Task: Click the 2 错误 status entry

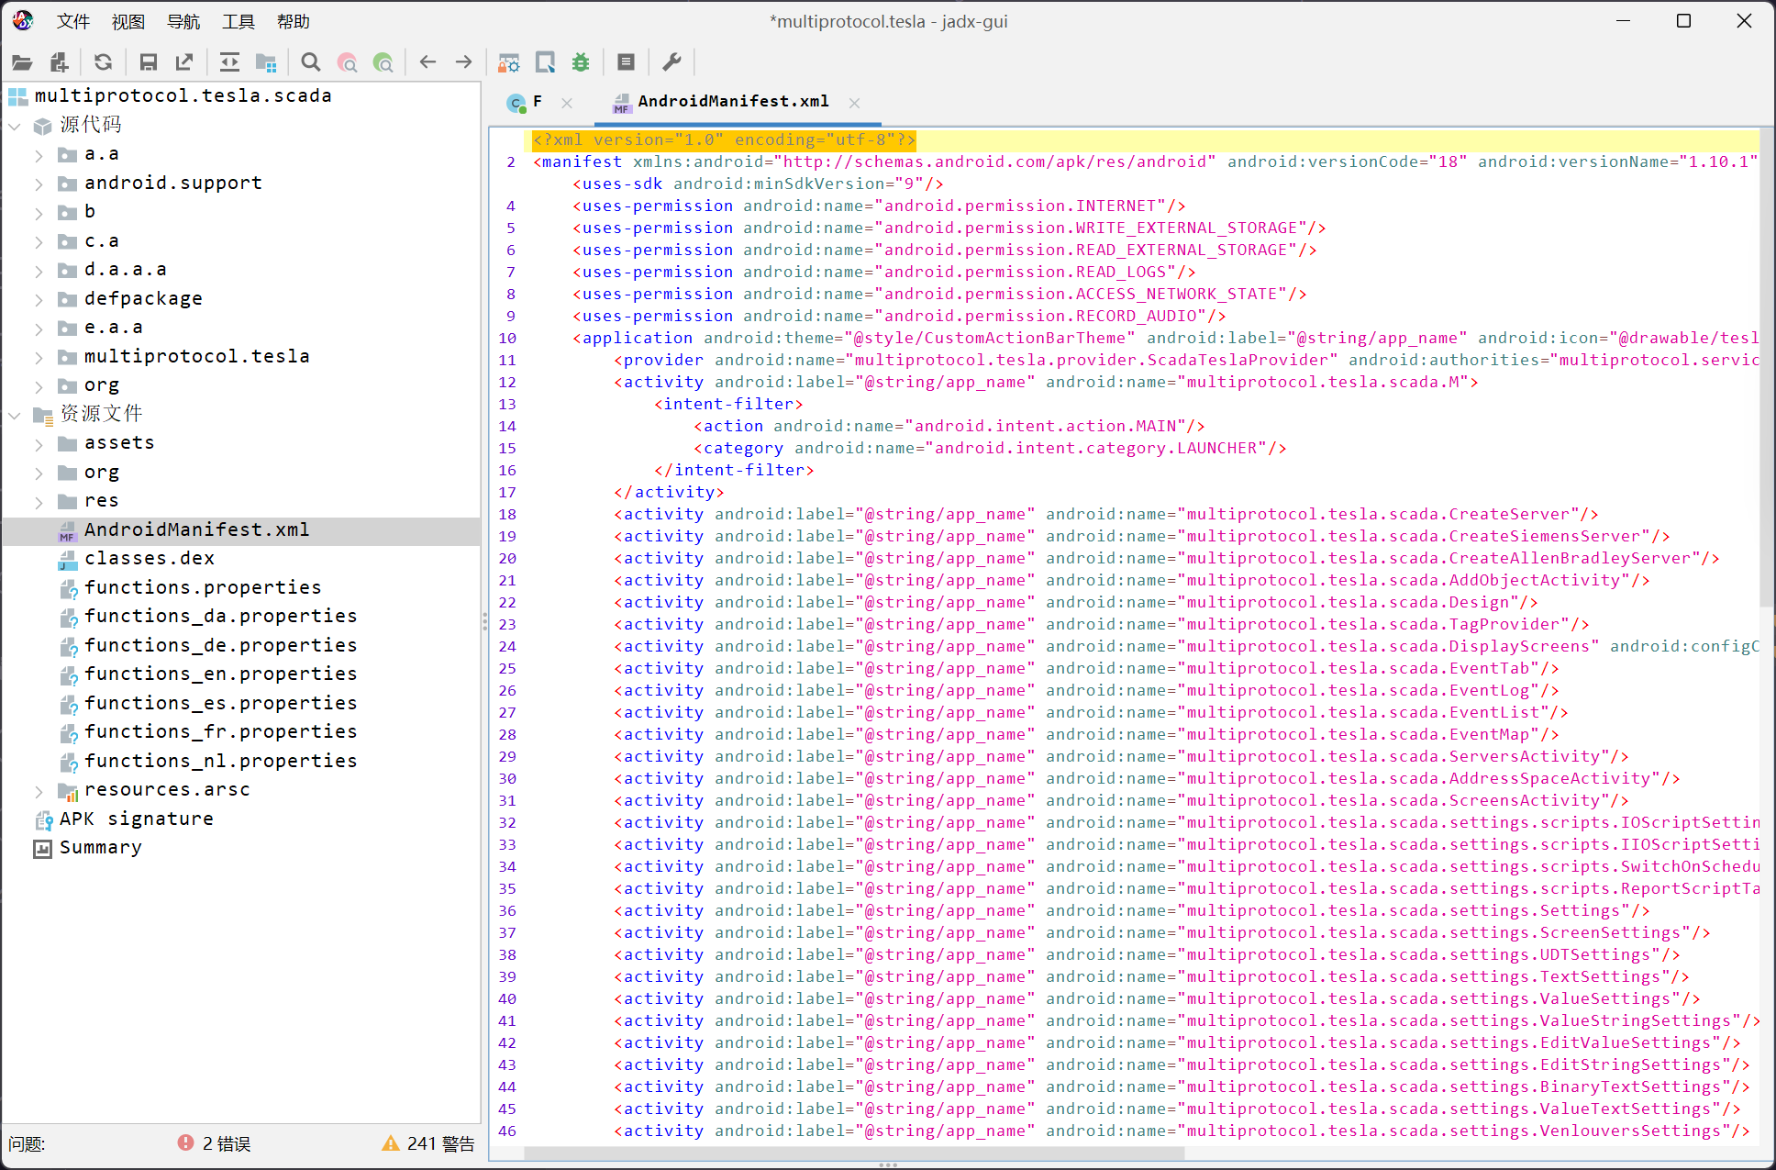Action: [x=214, y=1143]
